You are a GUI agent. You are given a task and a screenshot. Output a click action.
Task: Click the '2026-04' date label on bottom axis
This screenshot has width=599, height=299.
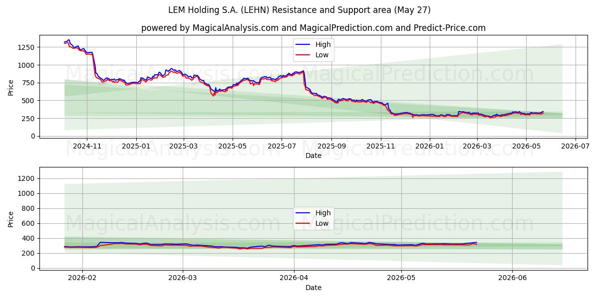294,279
